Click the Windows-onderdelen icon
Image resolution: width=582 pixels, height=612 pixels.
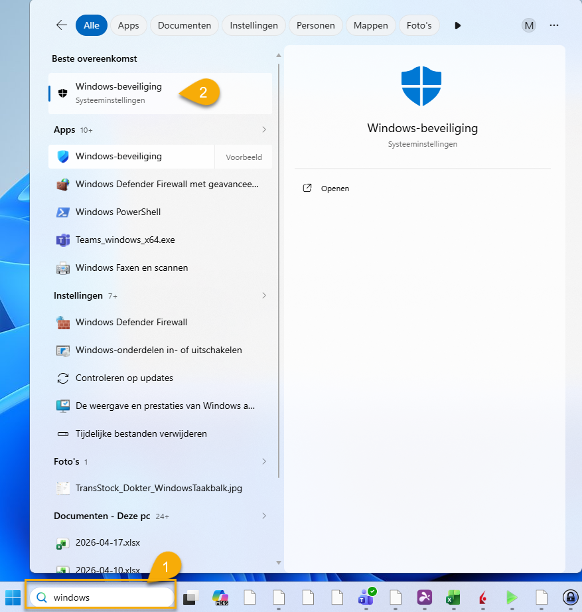pos(63,350)
